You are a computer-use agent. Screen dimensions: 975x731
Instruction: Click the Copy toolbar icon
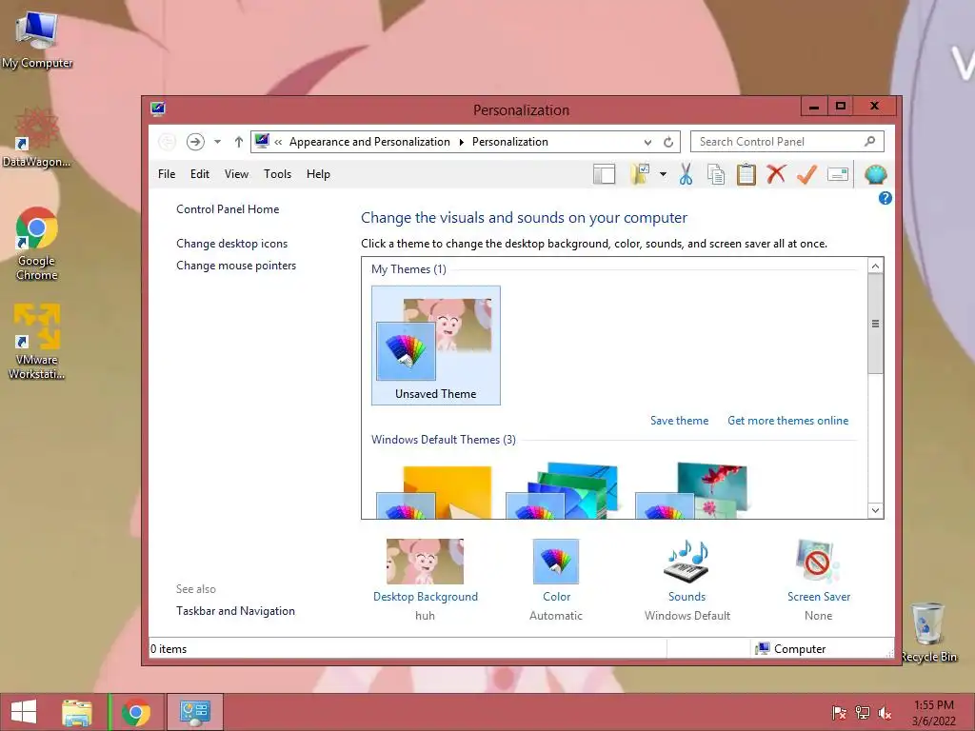click(716, 175)
